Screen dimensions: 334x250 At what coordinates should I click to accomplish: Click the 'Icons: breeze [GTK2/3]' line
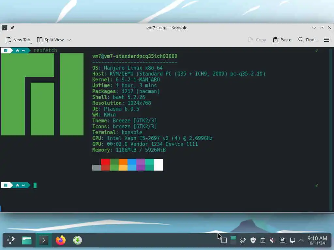[x=124, y=127]
